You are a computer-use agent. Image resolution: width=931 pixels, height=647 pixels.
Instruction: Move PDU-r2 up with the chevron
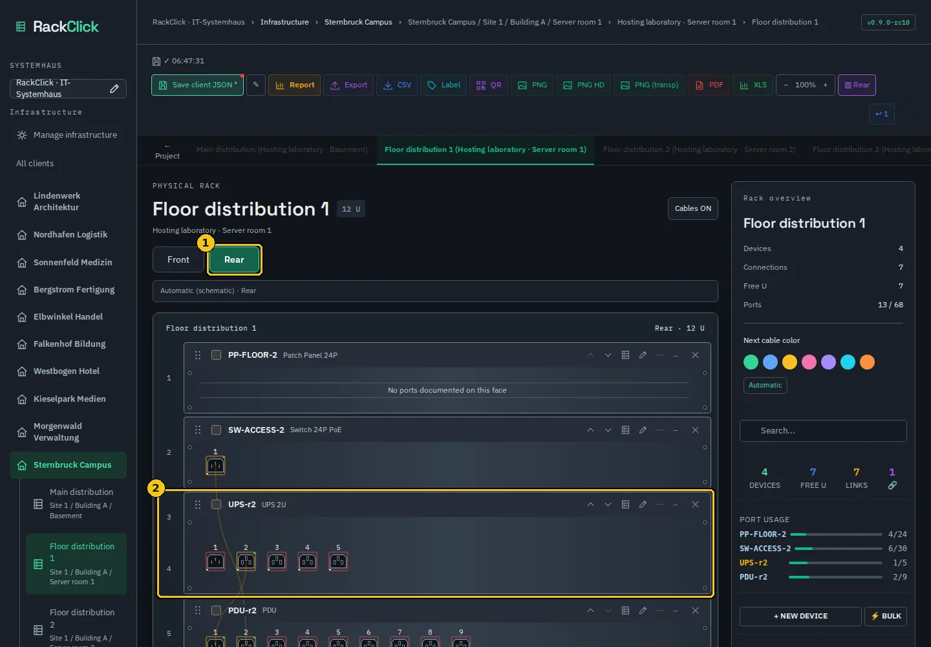(590, 611)
